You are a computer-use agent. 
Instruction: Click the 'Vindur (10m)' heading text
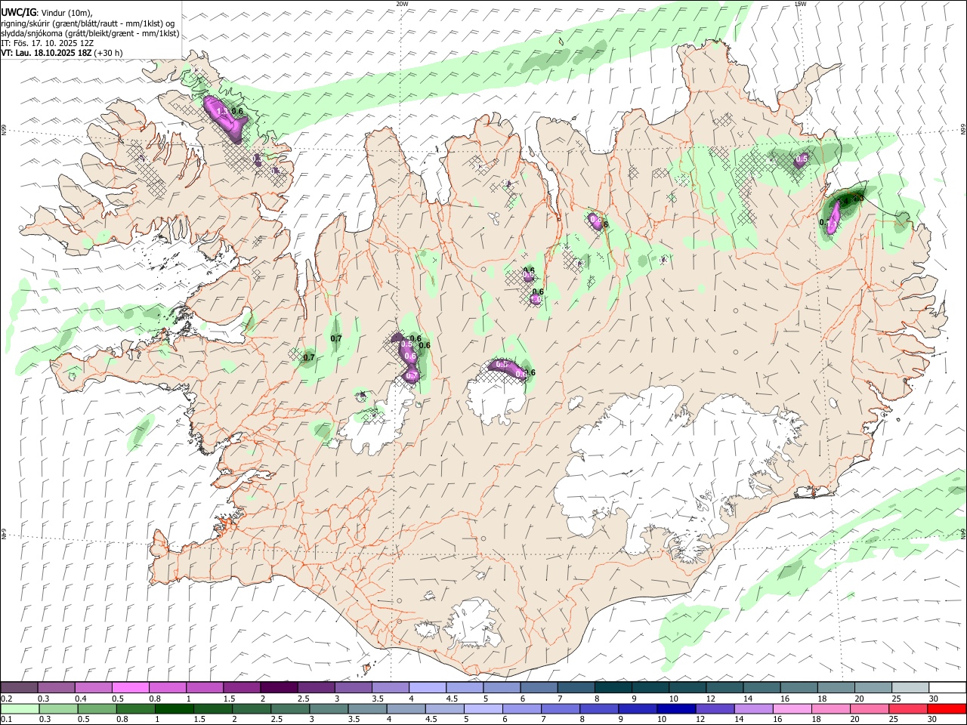point(66,13)
